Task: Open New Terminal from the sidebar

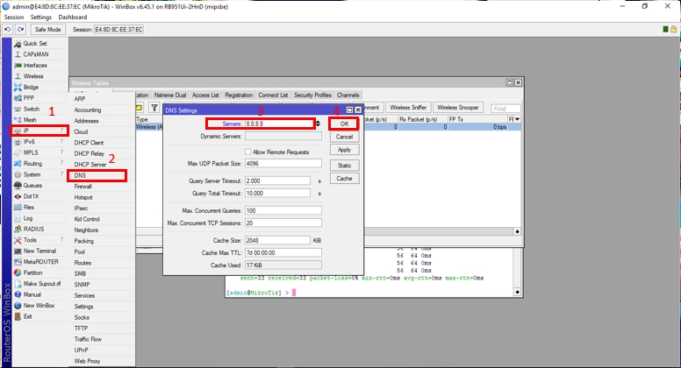Action: pyautogui.click(x=40, y=251)
